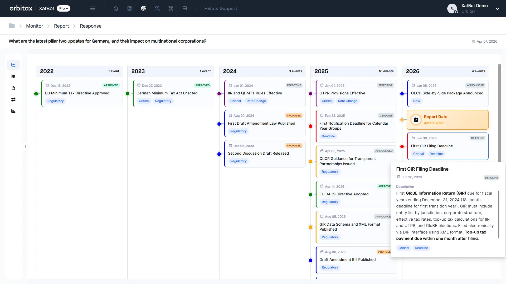Image resolution: width=506 pixels, height=284 pixels.
Task: Open the users icon in the top bar
Action: [x=157, y=8]
